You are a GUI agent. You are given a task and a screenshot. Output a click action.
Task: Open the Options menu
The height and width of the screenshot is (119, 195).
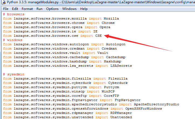coord(52,9)
